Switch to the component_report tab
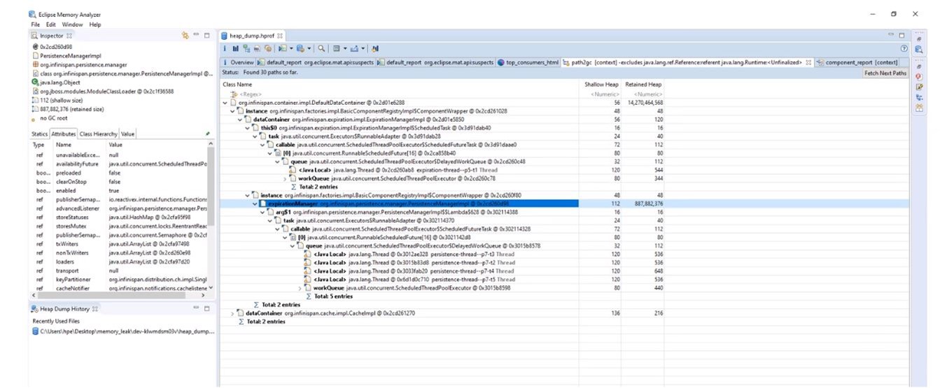The height and width of the screenshot is (388, 940). [x=856, y=62]
